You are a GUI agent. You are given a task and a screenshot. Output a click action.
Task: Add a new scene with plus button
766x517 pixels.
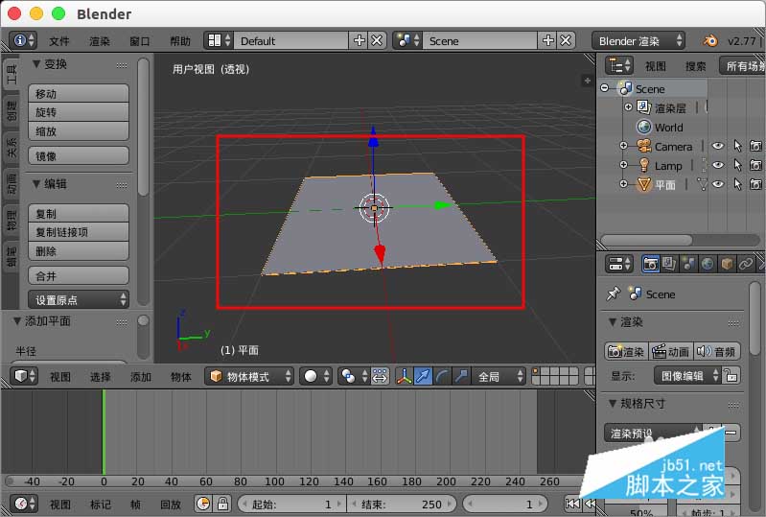[x=548, y=40]
